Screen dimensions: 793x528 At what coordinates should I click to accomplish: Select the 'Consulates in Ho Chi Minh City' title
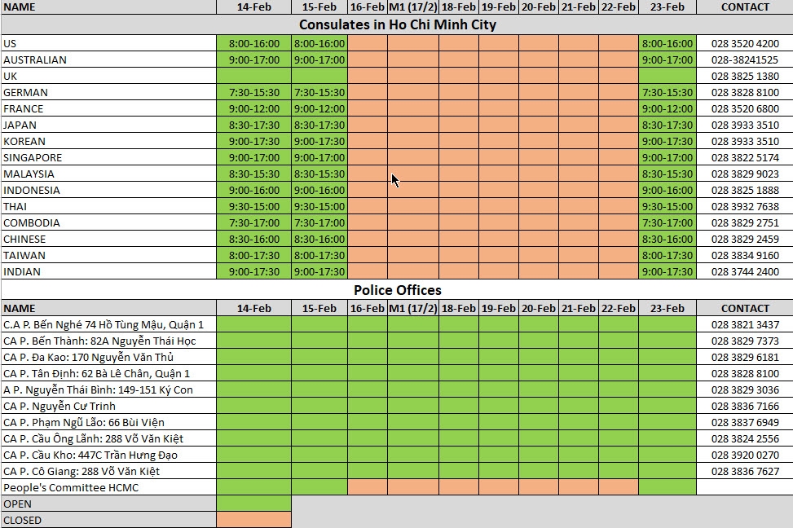(x=397, y=24)
